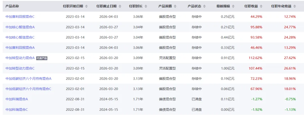Viewport: 304px width, 115px height.
Task: Select the 67.96% return value
Action: 256,89
